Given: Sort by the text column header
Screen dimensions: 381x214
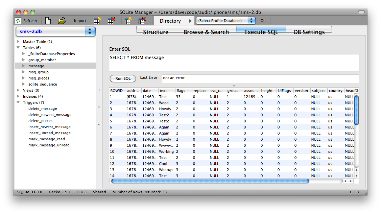Looking at the screenshot, I should point(167,91).
